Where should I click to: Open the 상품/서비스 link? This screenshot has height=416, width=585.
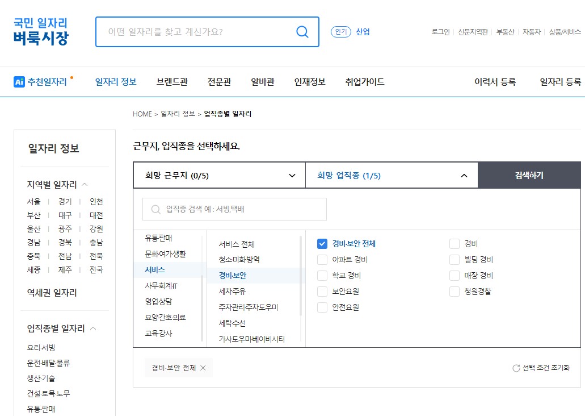tap(565, 32)
